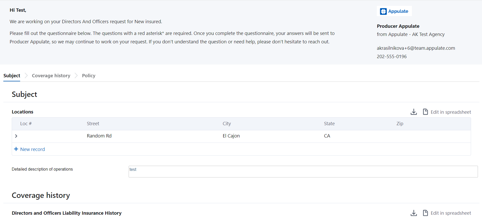The image size is (482, 217).
Task: Select the El Cajon city cell
Action: click(x=231, y=136)
